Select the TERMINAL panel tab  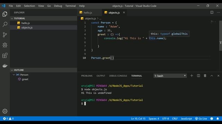(x=136, y=76)
